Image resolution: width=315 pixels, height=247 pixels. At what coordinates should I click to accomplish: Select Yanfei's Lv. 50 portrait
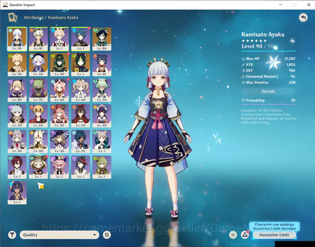click(59, 116)
